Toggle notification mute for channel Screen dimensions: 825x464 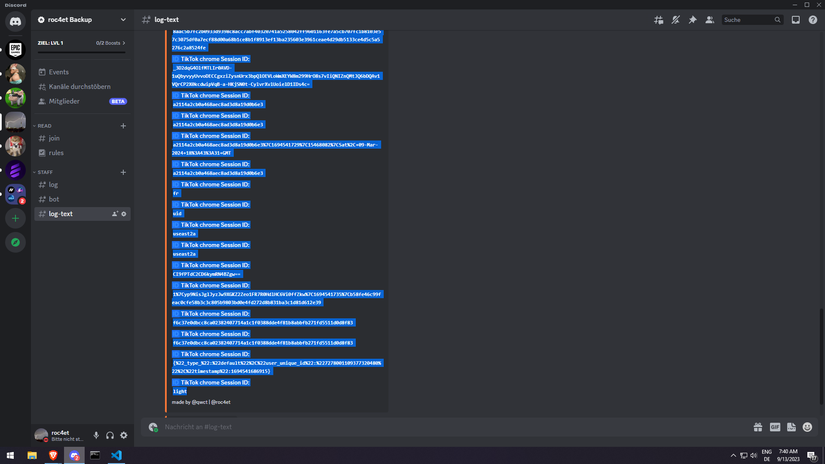(x=675, y=20)
